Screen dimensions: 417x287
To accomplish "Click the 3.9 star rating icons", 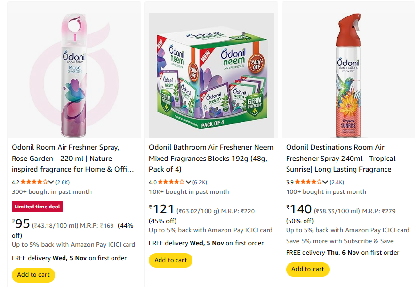I will click(308, 182).
